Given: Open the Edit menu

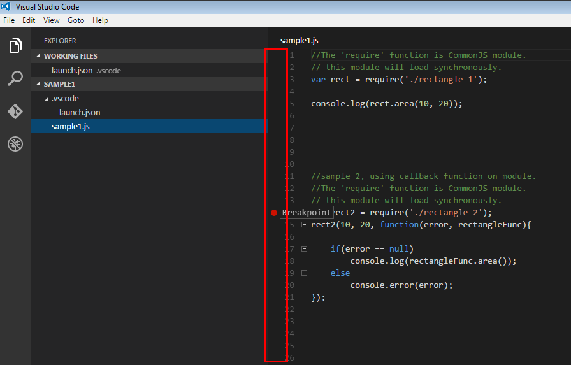Looking at the screenshot, I should (x=29, y=20).
